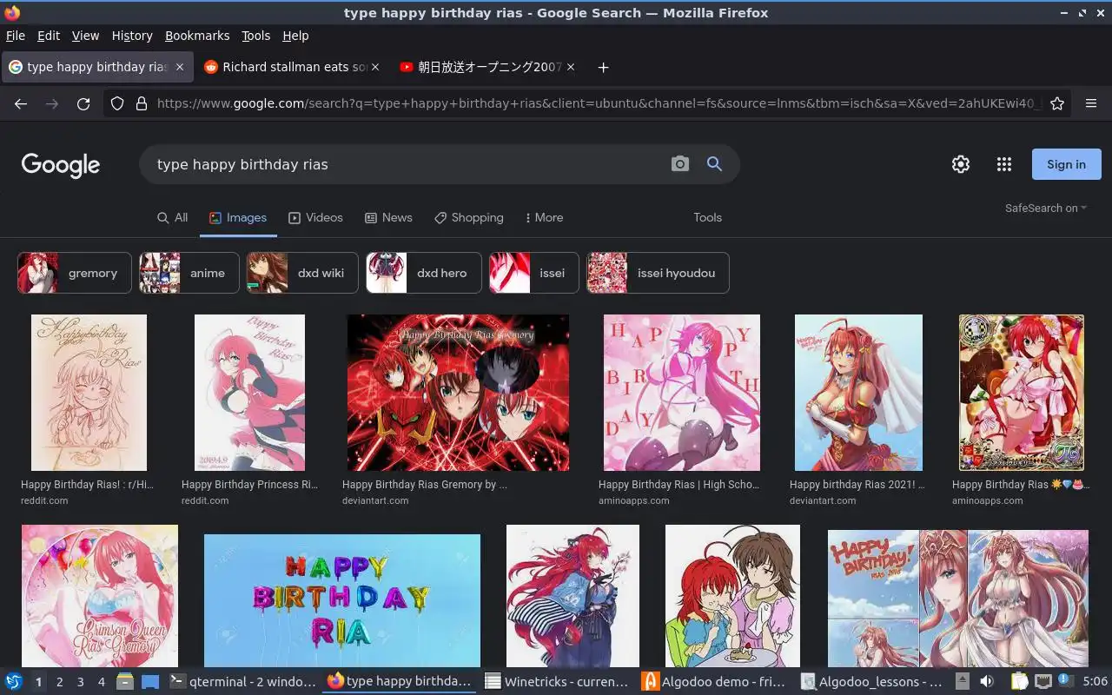1112x695 pixels.
Task: Open the Bookmarks menu
Action: [197, 36]
